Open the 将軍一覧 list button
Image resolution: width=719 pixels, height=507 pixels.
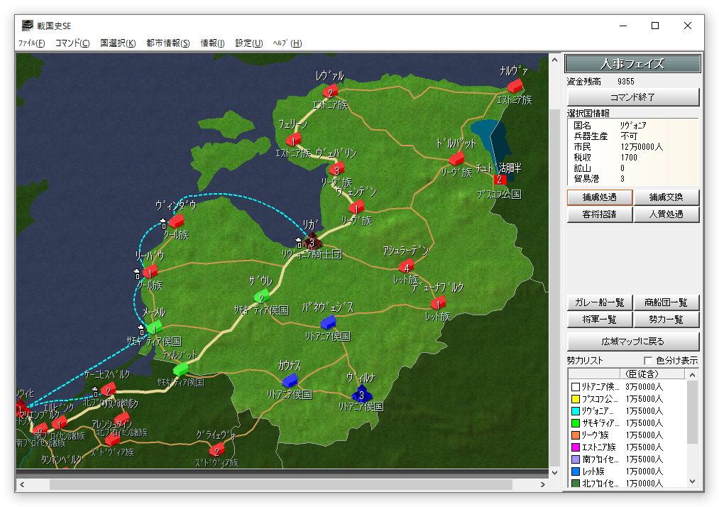(x=599, y=320)
